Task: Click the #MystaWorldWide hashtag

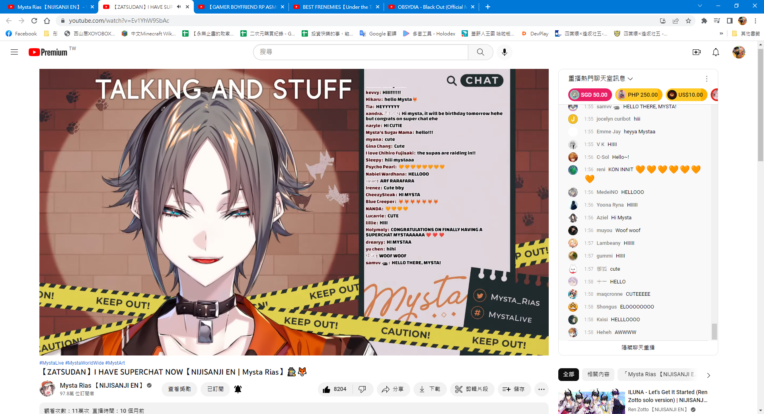Action: pyautogui.click(x=84, y=363)
